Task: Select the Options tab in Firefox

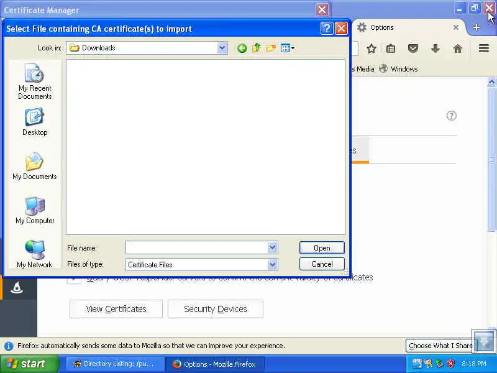Action: point(409,27)
